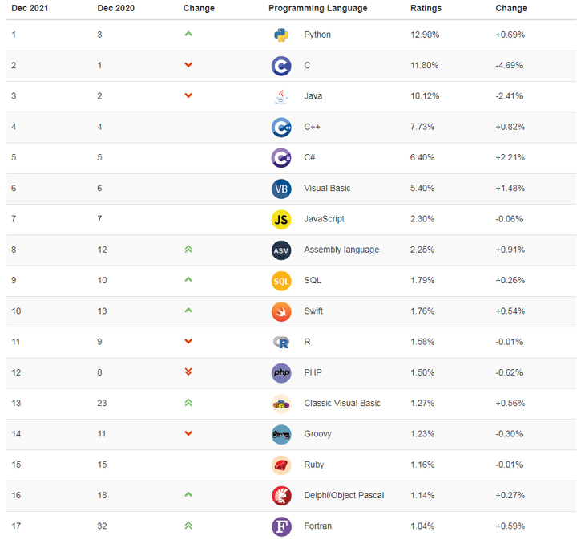This screenshot has width=577, height=540.
Task: Click the SQL orange database icon
Action: pyautogui.click(x=280, y=281)
